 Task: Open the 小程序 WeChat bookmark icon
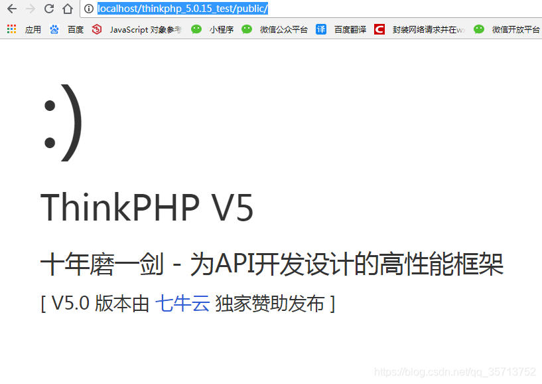click(196, 29)
